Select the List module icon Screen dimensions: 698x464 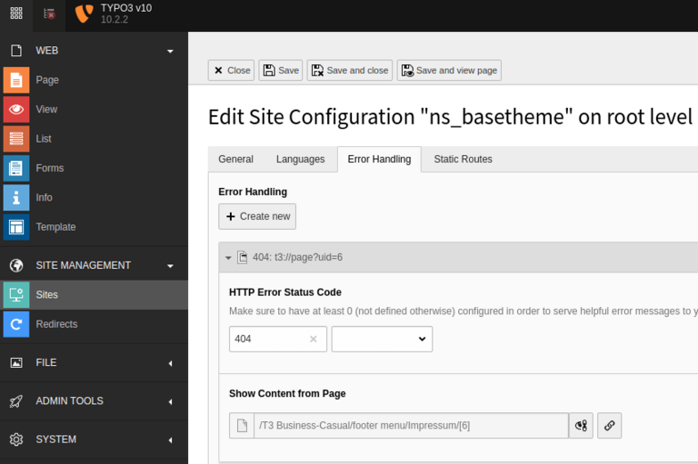click(x=16, y=139)
